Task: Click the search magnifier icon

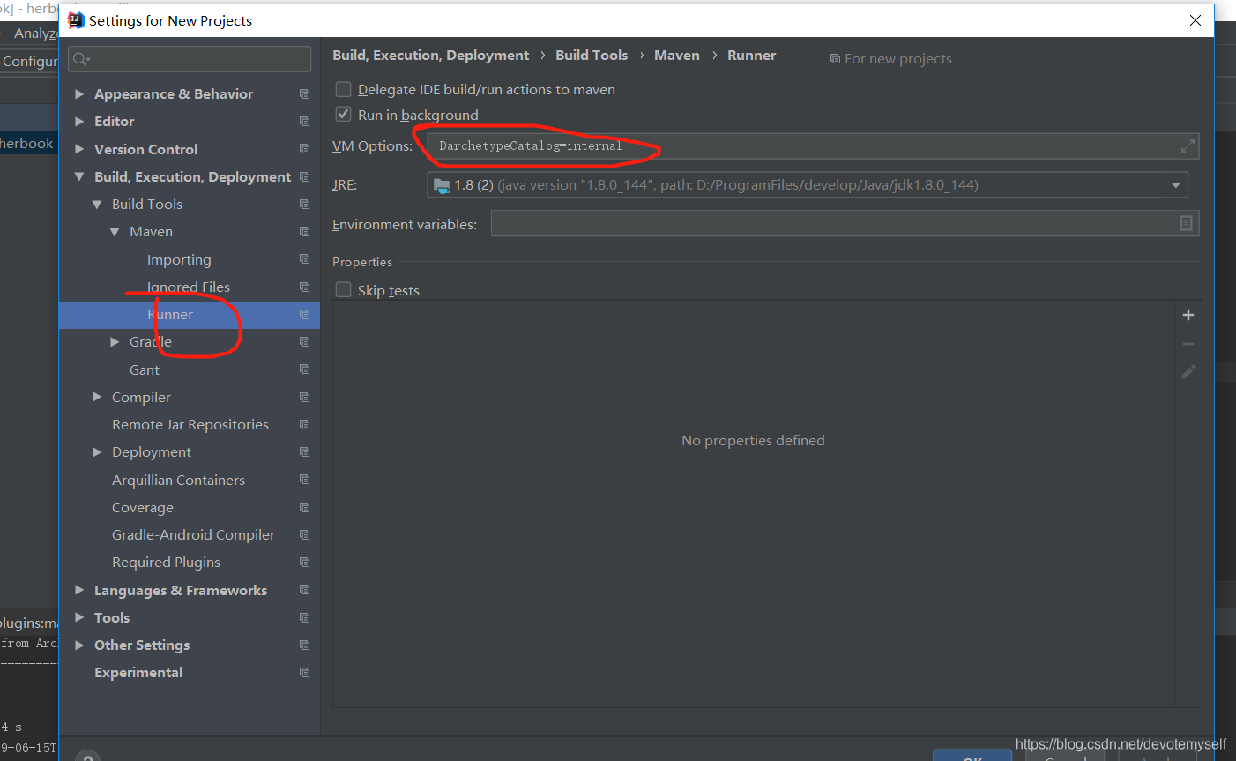Action: click(x=81, y=59)
